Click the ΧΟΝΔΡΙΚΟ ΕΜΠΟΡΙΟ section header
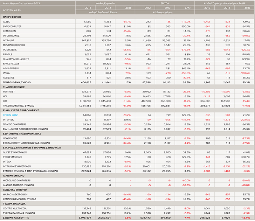 (15, 190)
